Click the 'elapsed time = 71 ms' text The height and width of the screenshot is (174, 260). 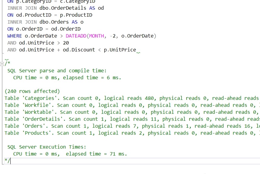point(96,154)
